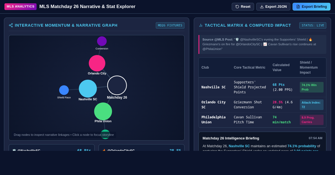
Task: Click the Drag nodes hint text
Action: tap(64, 135)
